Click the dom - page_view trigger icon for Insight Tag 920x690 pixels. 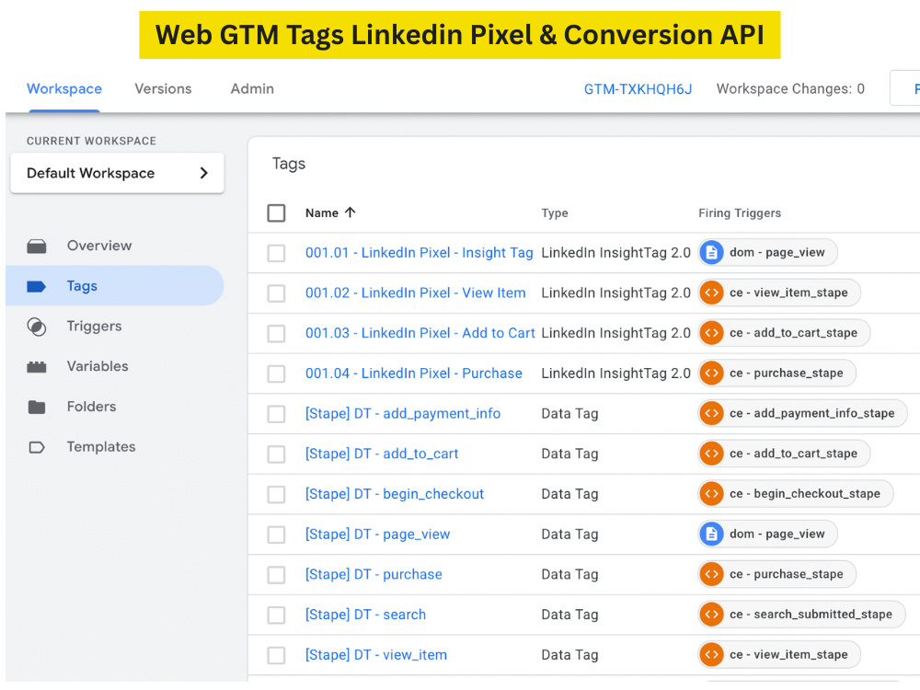tap(711, 253)
